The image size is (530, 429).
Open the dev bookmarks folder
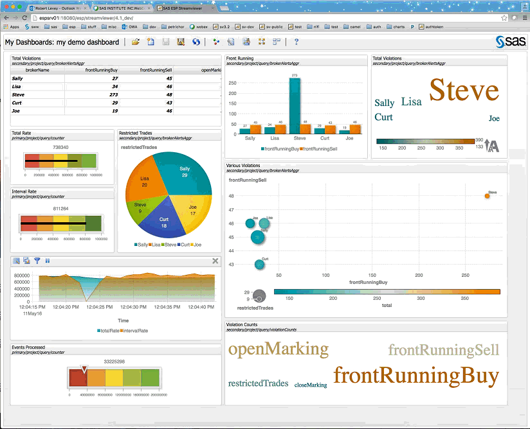point(148,26)
